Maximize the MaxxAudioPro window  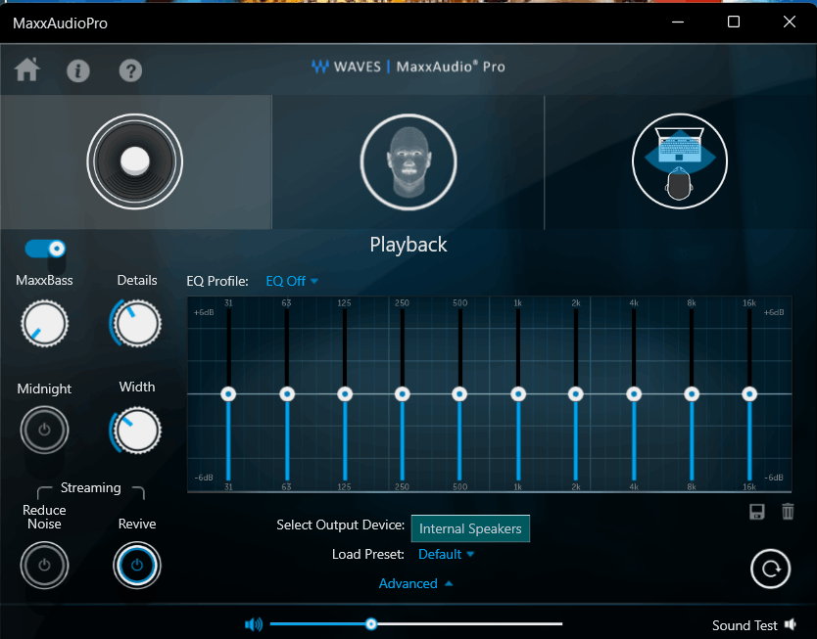coord(734,22)
